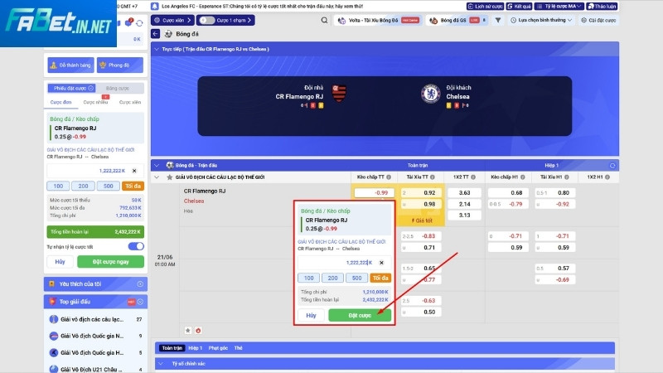Focus the stake input in popup slip
Viewport: 663px width, 373px height.
click(344, 263)
